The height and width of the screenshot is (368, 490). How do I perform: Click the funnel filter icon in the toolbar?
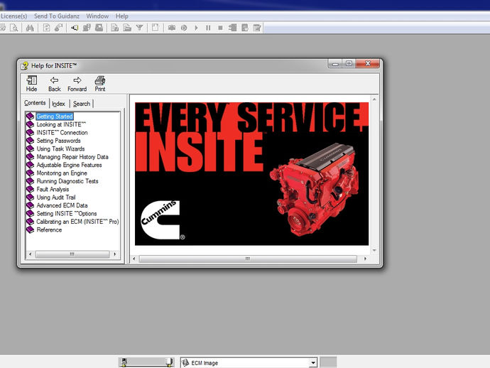pos(139,28)
